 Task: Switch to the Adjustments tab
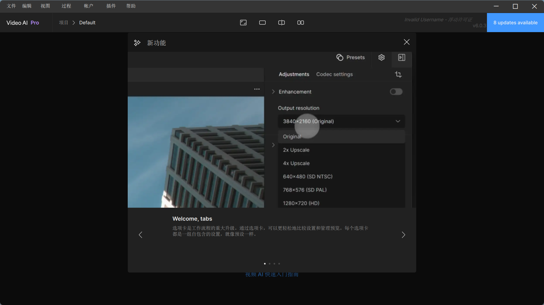point(294,74)
